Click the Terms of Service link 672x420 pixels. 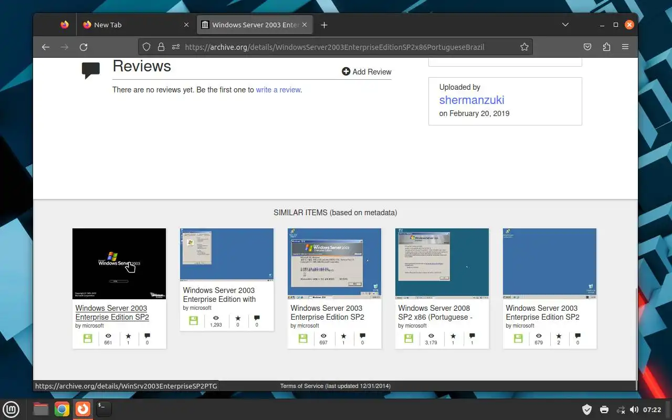[x=302, y=386]
